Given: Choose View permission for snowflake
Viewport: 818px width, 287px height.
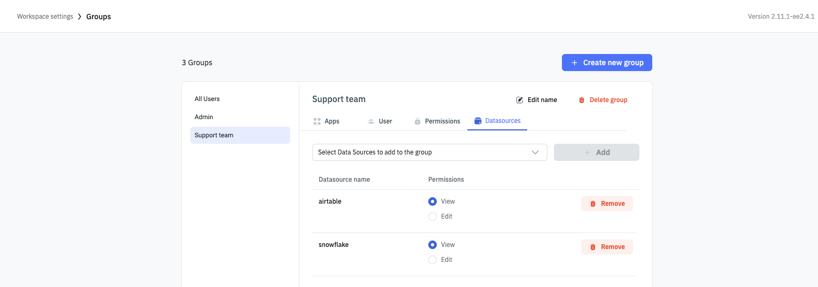Looking at the screenshot, I should (x=433, y=245).
